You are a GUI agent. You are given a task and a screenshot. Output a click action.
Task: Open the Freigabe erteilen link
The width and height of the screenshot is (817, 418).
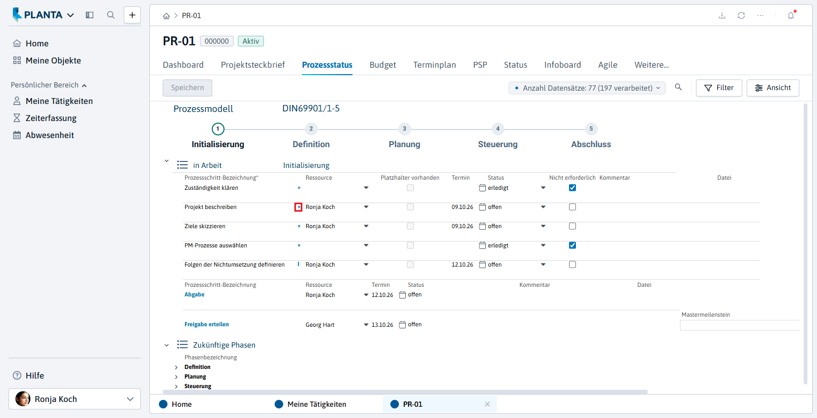(x=206, y=324)
